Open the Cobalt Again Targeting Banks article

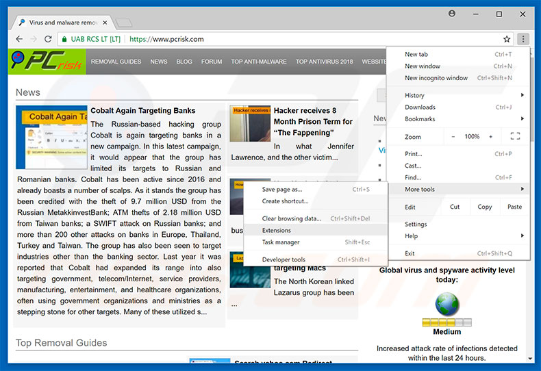(143, 111)
